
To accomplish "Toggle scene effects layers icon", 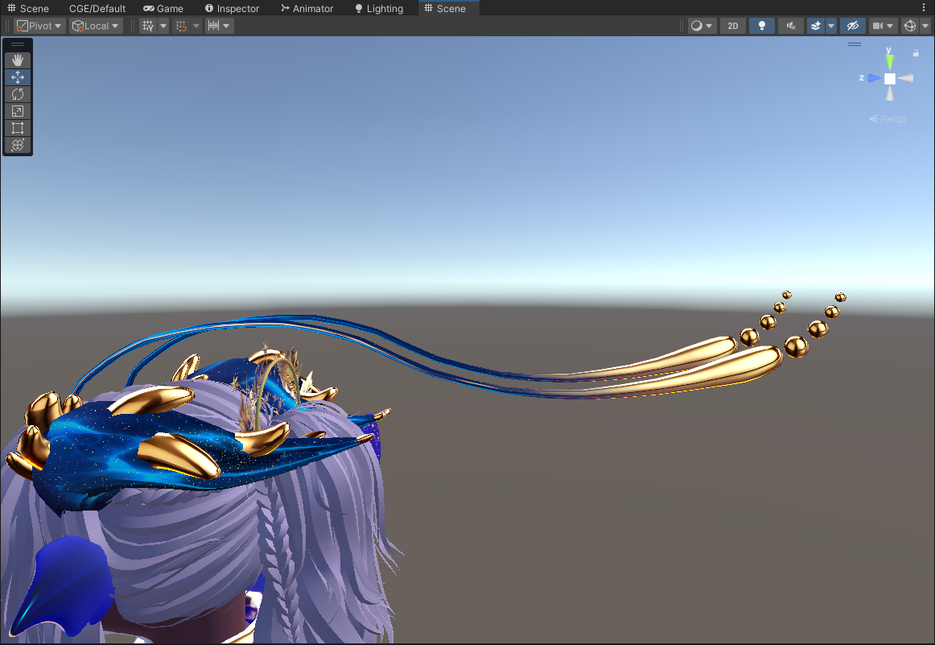I will [x=815, y=26].
